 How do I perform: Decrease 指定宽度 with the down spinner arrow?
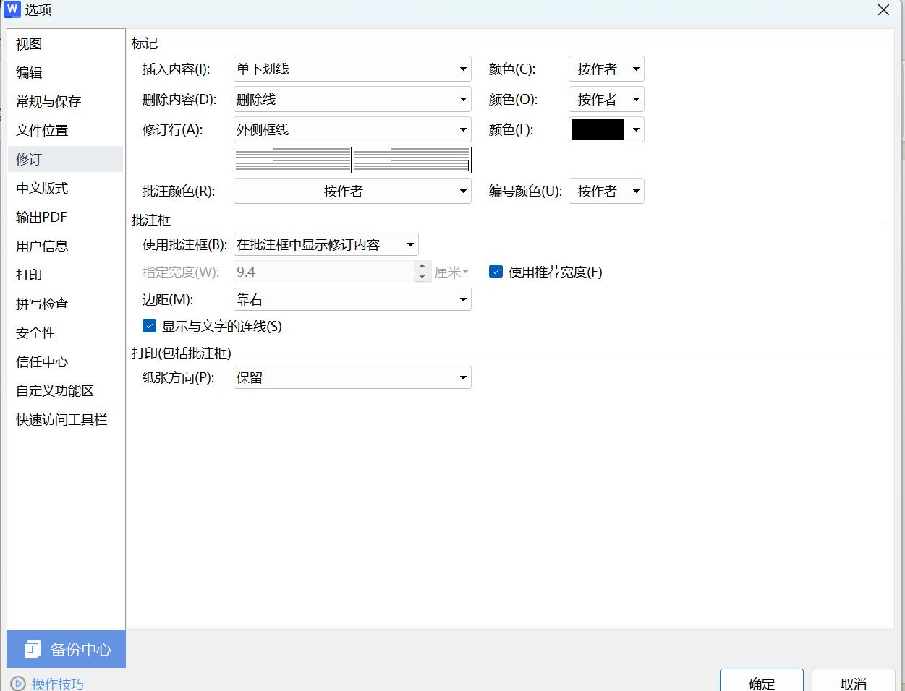point(422,277)
